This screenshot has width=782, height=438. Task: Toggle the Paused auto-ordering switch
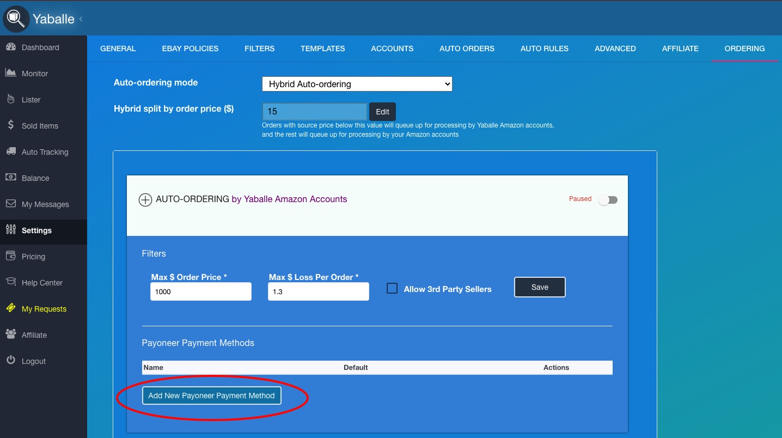click(608, 200)
